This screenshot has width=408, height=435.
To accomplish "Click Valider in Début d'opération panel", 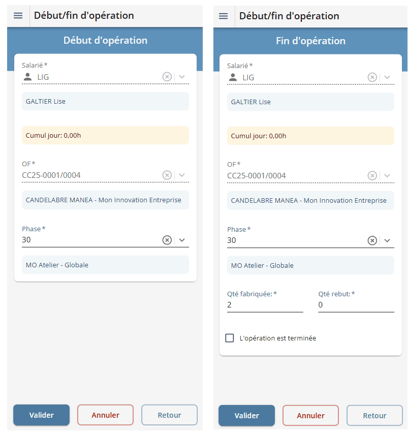I will (41, 415).
